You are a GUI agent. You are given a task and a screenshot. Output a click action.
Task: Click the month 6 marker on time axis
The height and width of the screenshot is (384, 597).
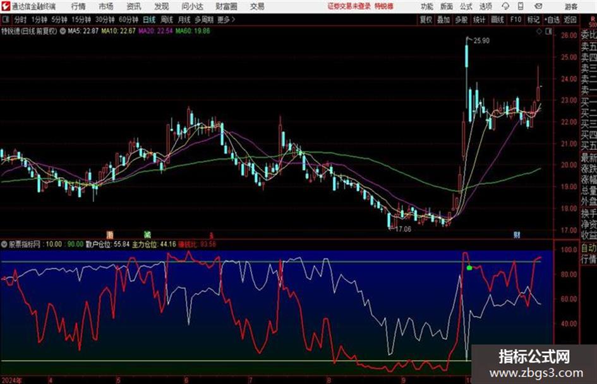(186, 380)
